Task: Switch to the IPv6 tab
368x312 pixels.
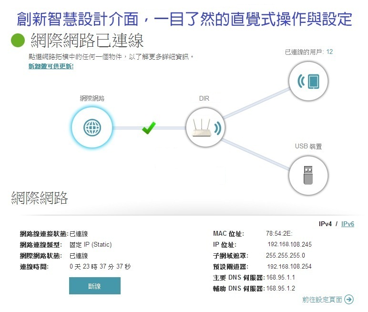Action: 348,223
